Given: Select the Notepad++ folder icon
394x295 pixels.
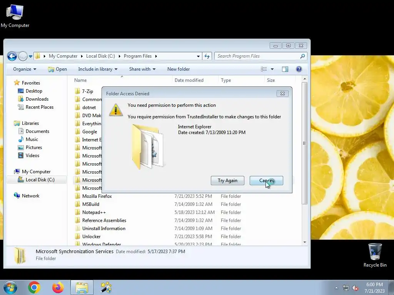Looking at the screenshot, I should pos(77,212).
